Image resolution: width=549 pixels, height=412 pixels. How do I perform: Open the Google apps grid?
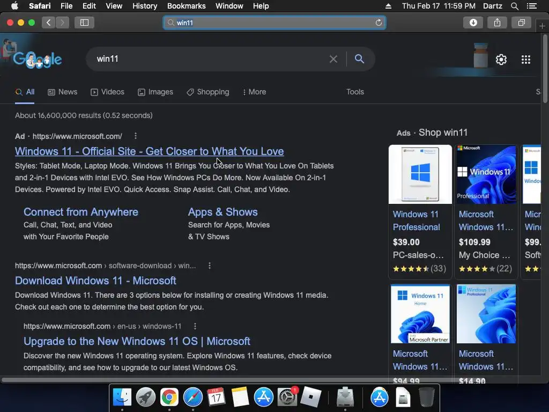click(526, 60)
